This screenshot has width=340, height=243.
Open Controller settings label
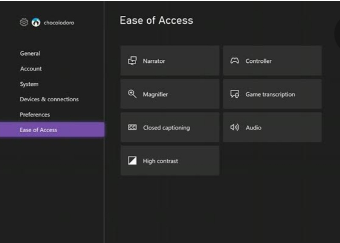click(259, 61)
